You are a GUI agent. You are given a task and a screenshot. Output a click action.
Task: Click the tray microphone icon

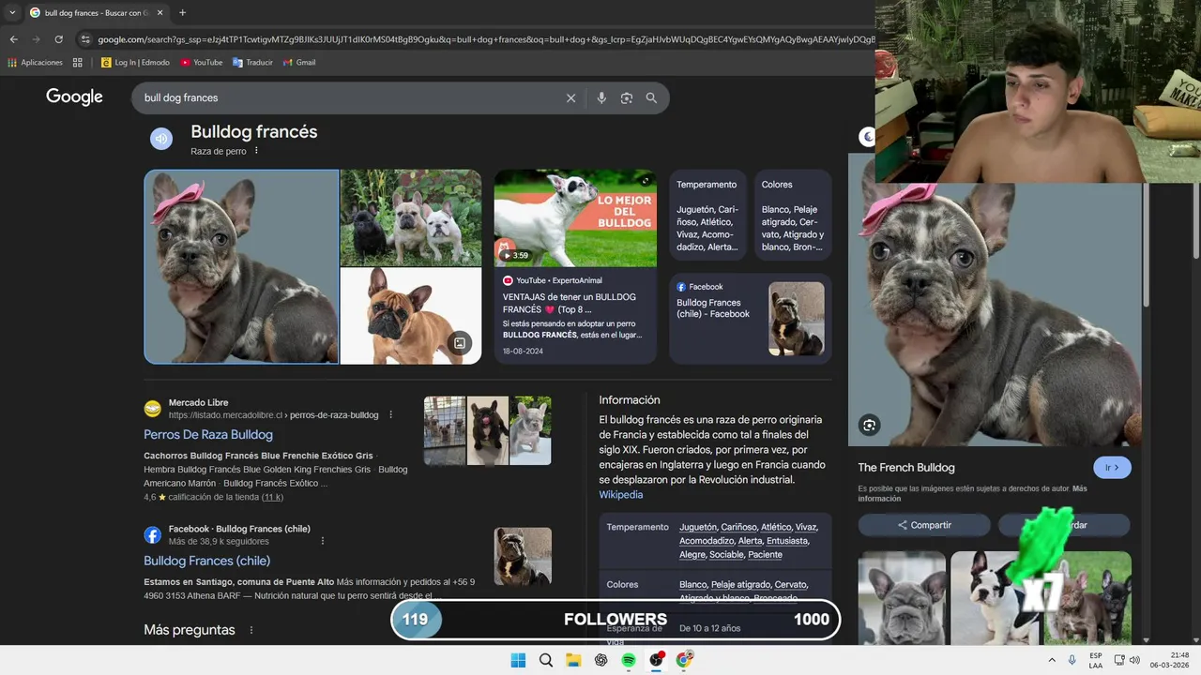(1072, 660)
